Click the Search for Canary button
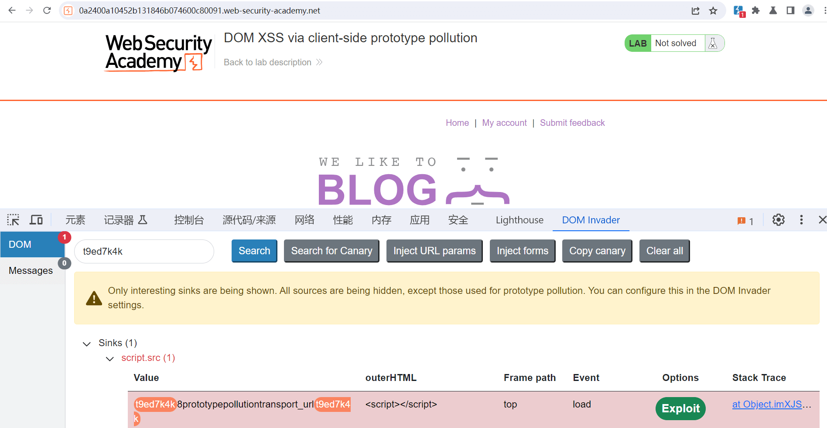 click(331, 251)
